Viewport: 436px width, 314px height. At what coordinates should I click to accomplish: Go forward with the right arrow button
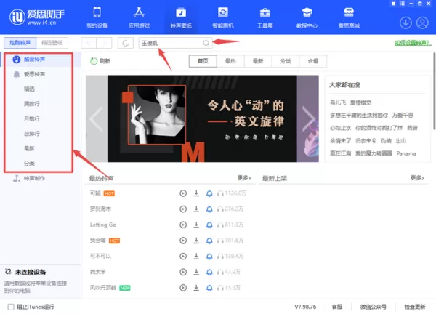tap(104, 43)
